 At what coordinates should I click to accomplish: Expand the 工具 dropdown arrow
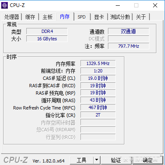click(x=97, y=160)
